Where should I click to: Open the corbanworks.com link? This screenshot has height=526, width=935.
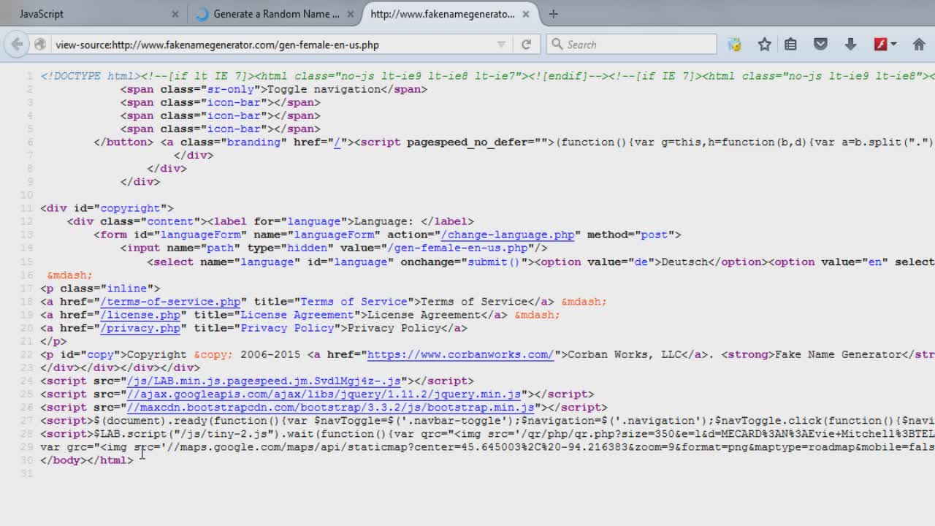[460, 354]
